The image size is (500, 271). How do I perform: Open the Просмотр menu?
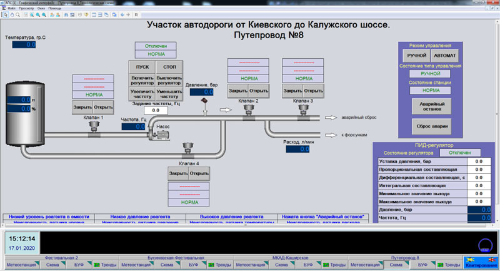26,8
